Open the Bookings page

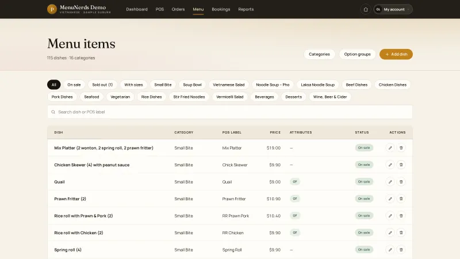click(x=221, y=9)
